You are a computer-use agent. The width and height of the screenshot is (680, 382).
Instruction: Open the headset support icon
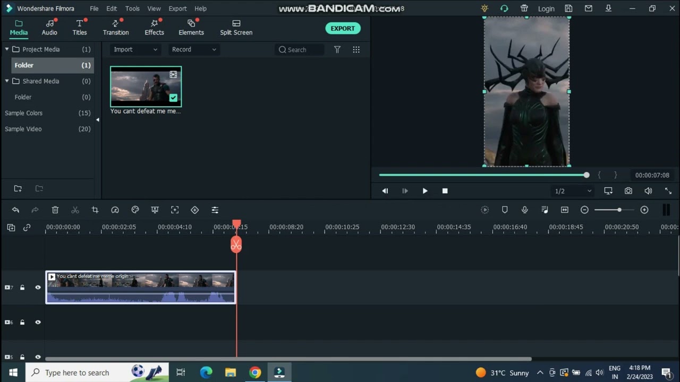(x=504, y=8)
